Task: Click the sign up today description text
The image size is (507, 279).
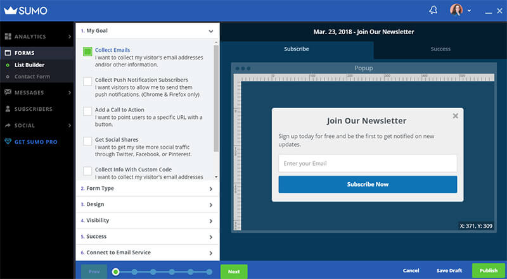Action: pyautogui.click(x=356, y=140)
